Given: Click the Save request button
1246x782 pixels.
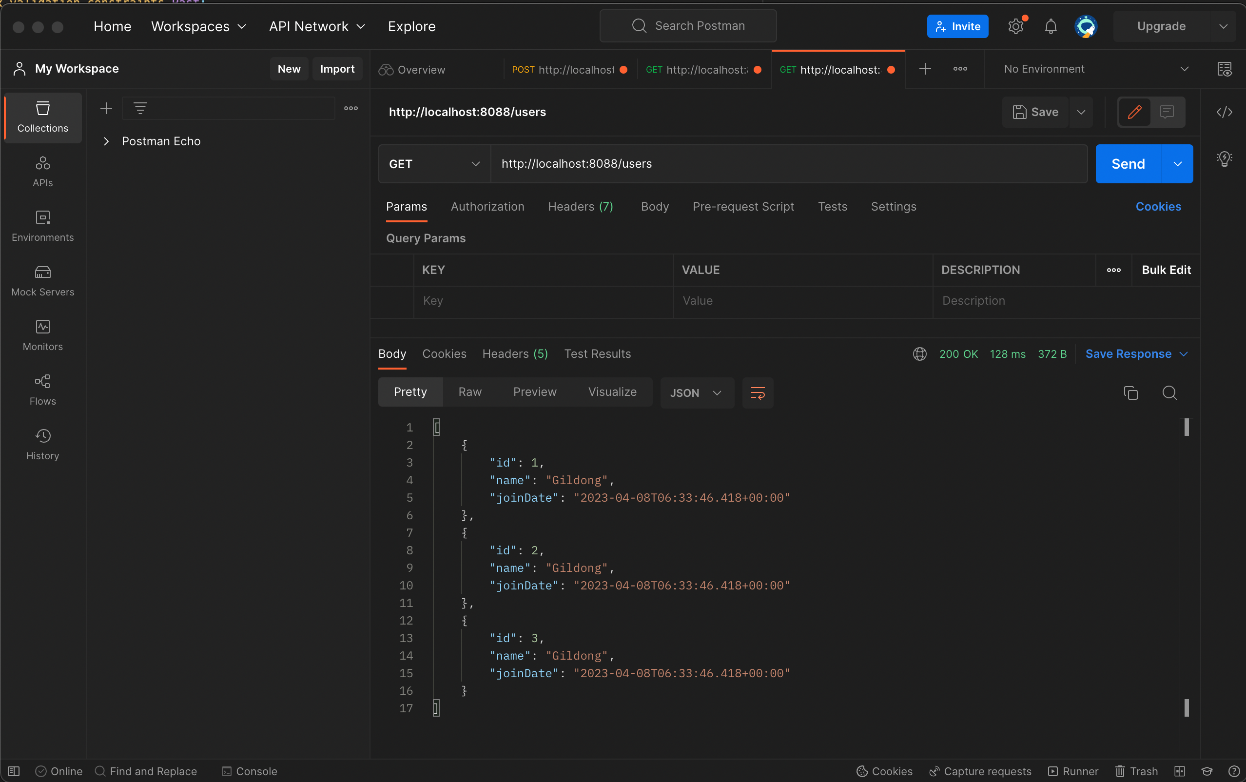Looking at the screenshot, I should 1035,112.
